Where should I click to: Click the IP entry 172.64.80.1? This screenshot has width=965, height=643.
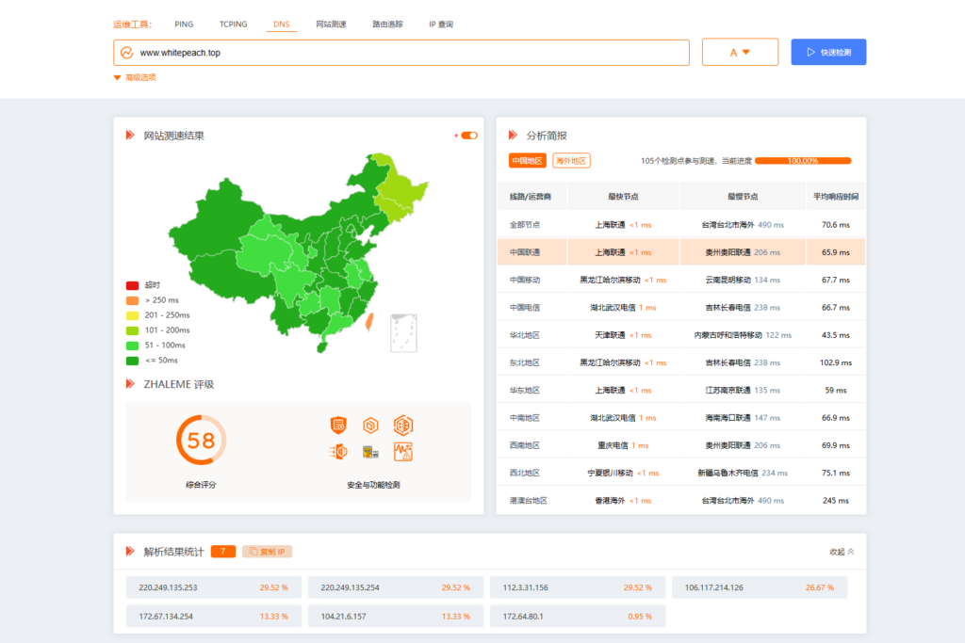tap(578, 616)
